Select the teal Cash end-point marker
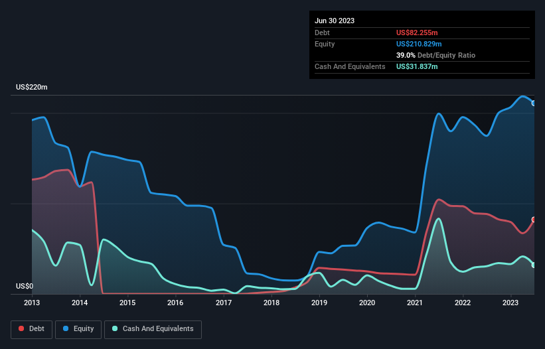545x349 pixels. click(534, 265)
